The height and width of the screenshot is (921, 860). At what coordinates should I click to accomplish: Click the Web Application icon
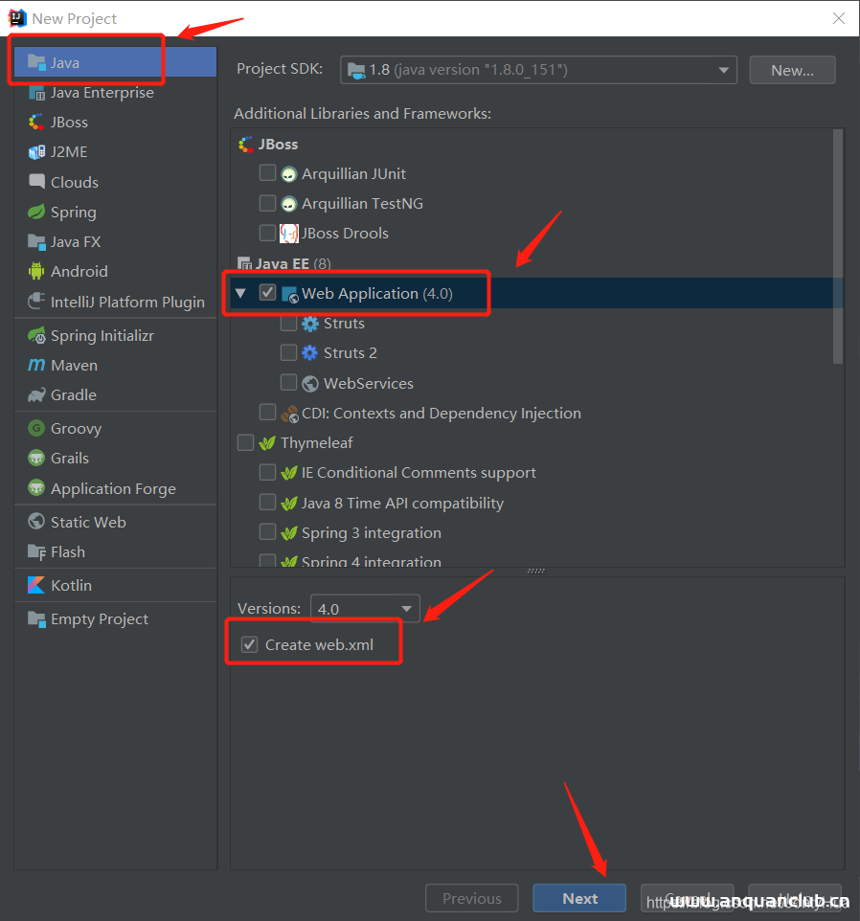tap(289, 294)
